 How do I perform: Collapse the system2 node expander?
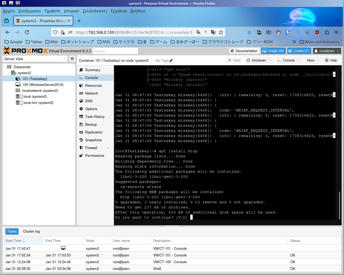(9, 73)
